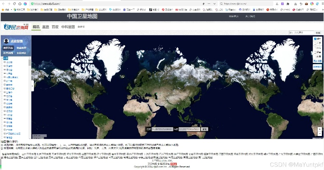Expand the 广东省 tree node
Image resolution: width=324 pixels, height=170 pixels.
tap(5, 130)
